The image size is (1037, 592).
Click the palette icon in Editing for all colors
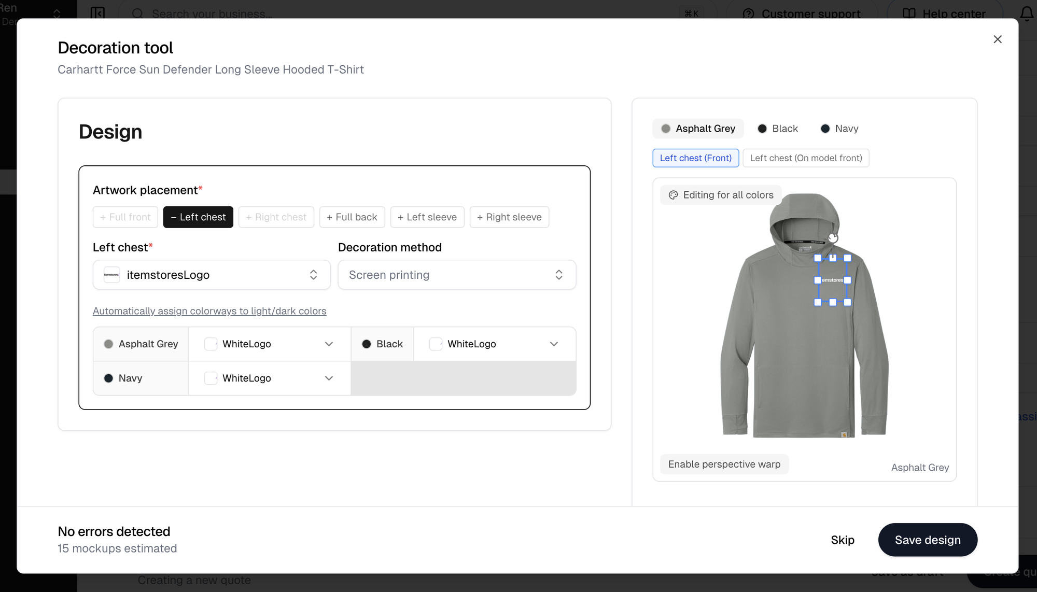tap(673, 195)
